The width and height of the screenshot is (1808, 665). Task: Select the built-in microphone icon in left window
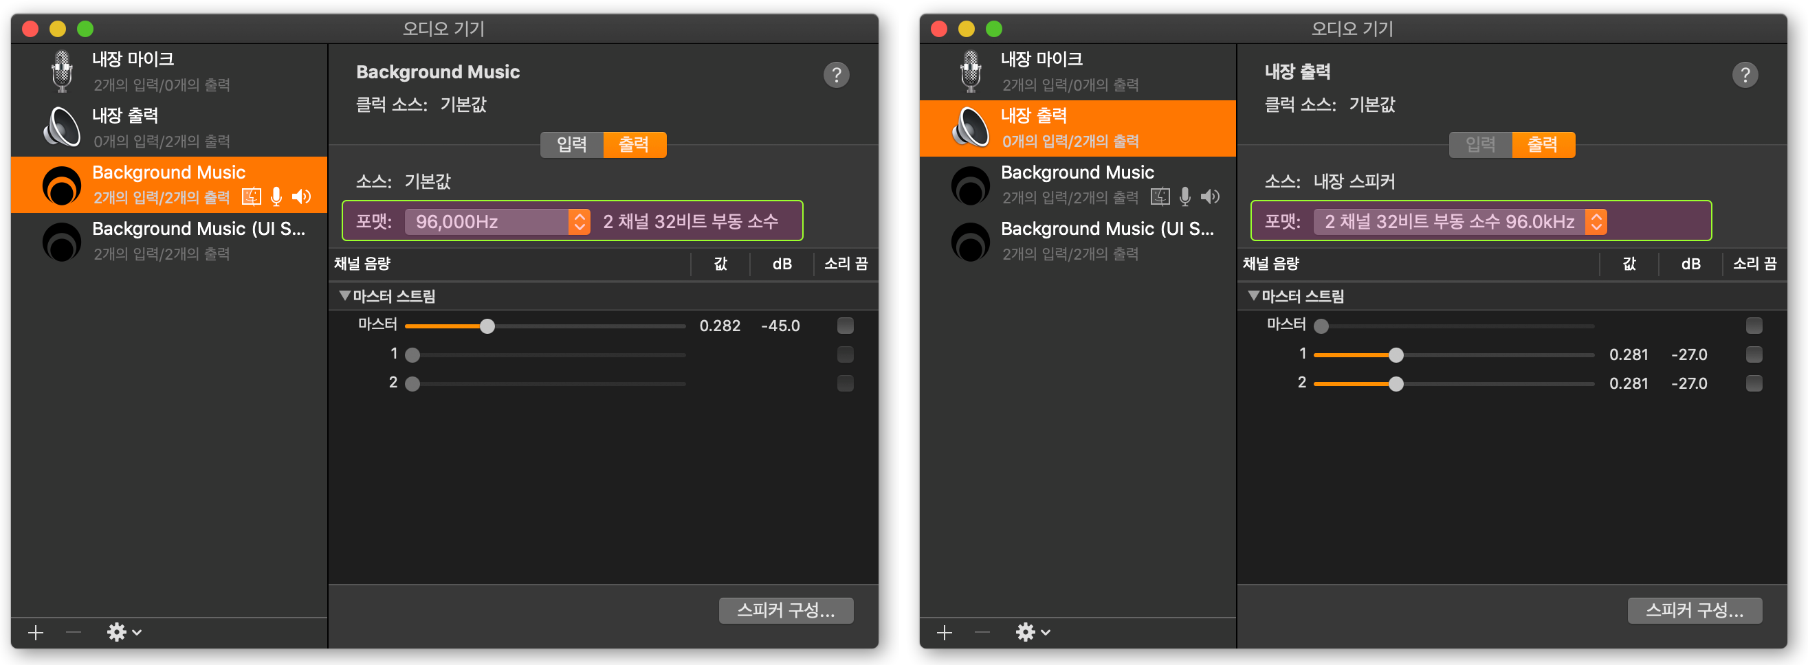pyautogui.click(x=63, y=71)
